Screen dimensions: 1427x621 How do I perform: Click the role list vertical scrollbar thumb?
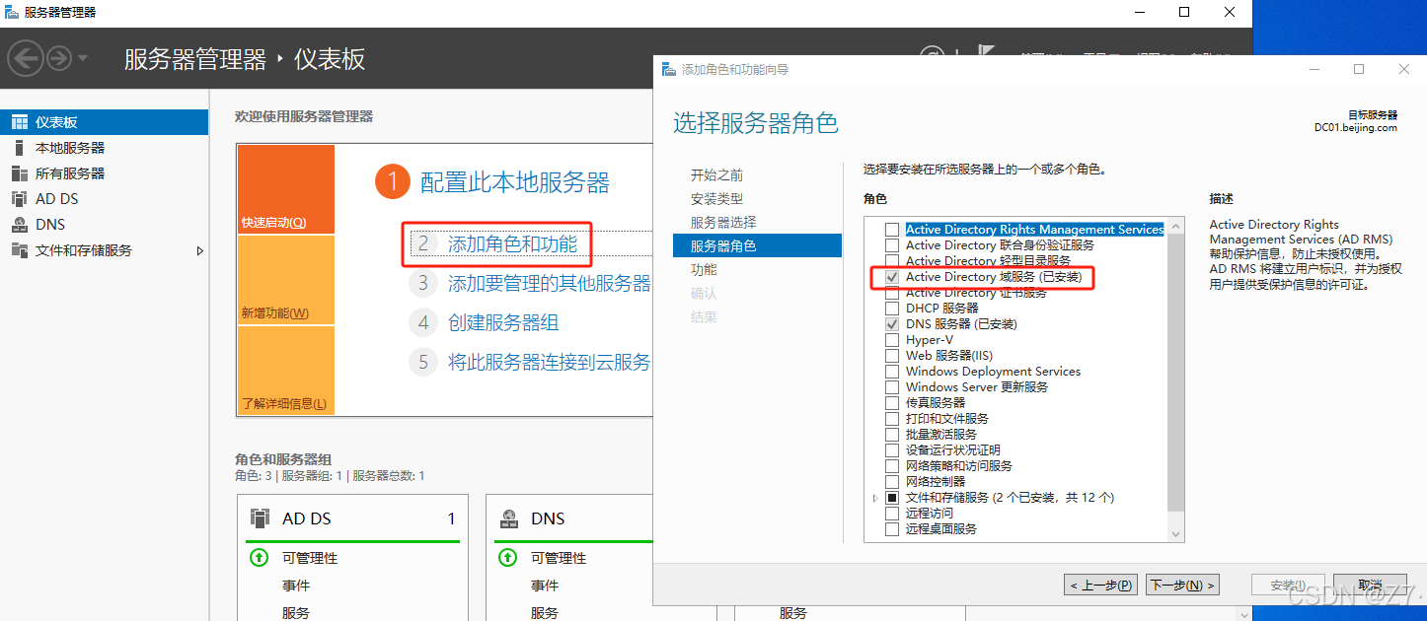1175,374
